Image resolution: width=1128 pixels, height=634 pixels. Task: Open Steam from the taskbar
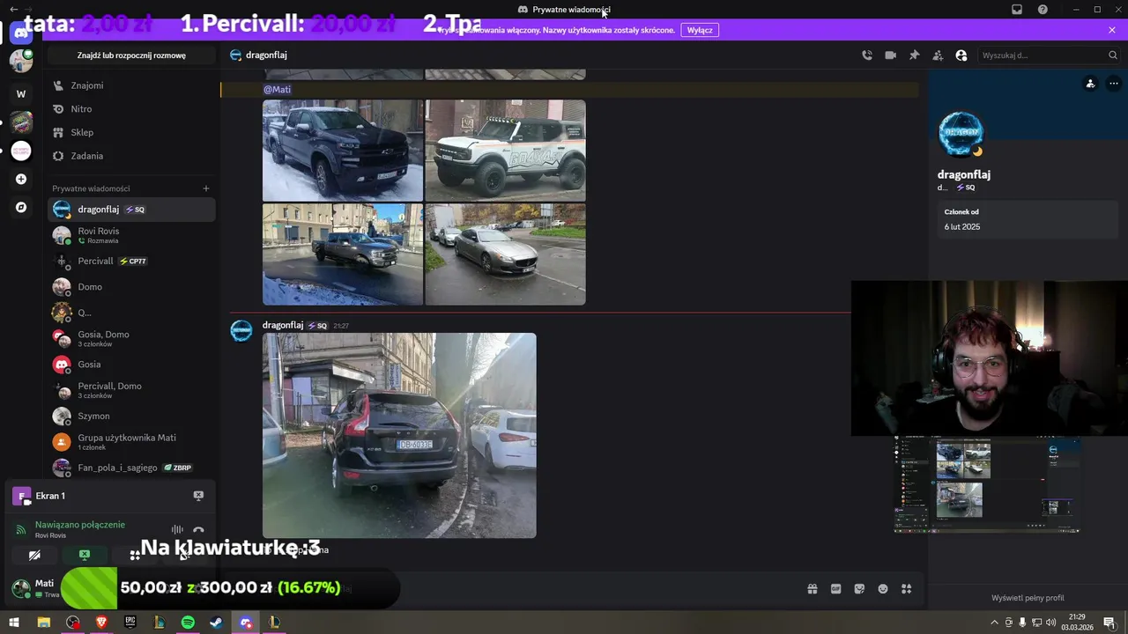tap(216, 623)
